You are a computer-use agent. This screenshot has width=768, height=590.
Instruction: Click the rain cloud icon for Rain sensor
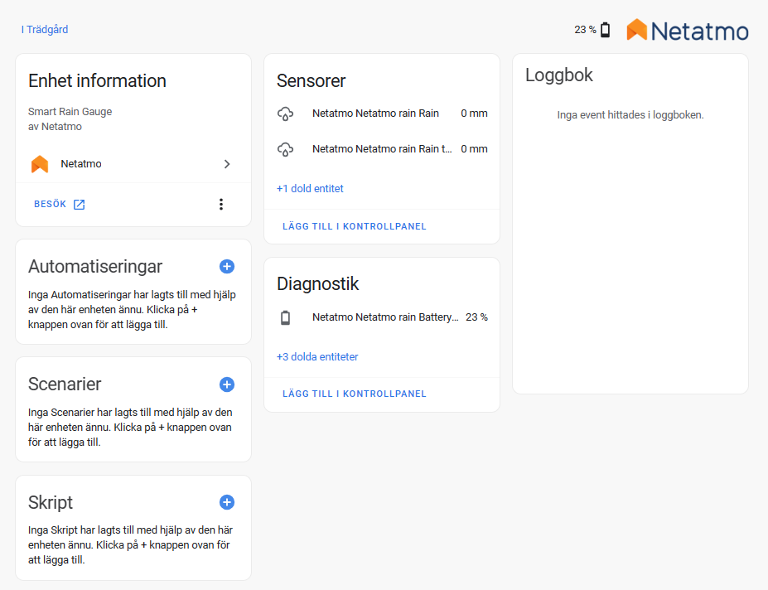(286, 114)
